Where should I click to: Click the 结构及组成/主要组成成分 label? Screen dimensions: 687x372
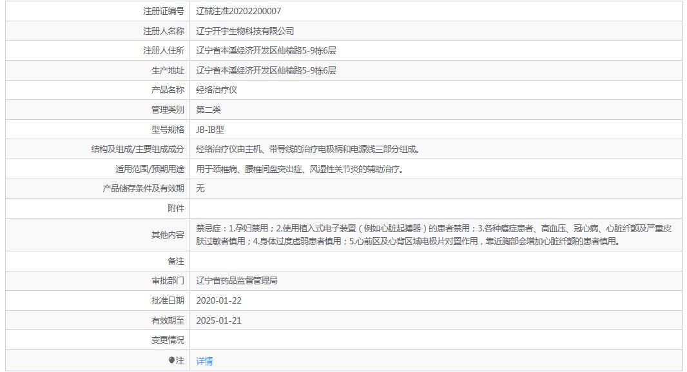coord(137,149)
